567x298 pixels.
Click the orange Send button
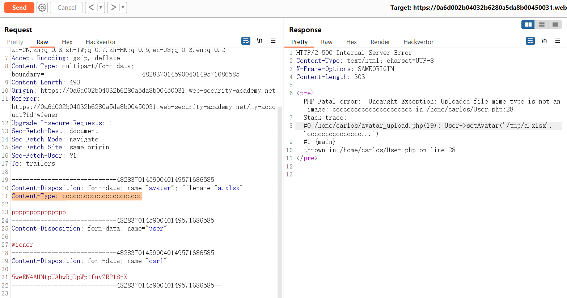coord(19,8)
